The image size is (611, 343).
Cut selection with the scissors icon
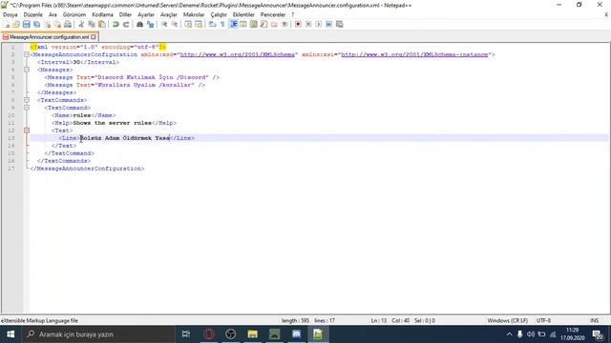pos(81,24)
